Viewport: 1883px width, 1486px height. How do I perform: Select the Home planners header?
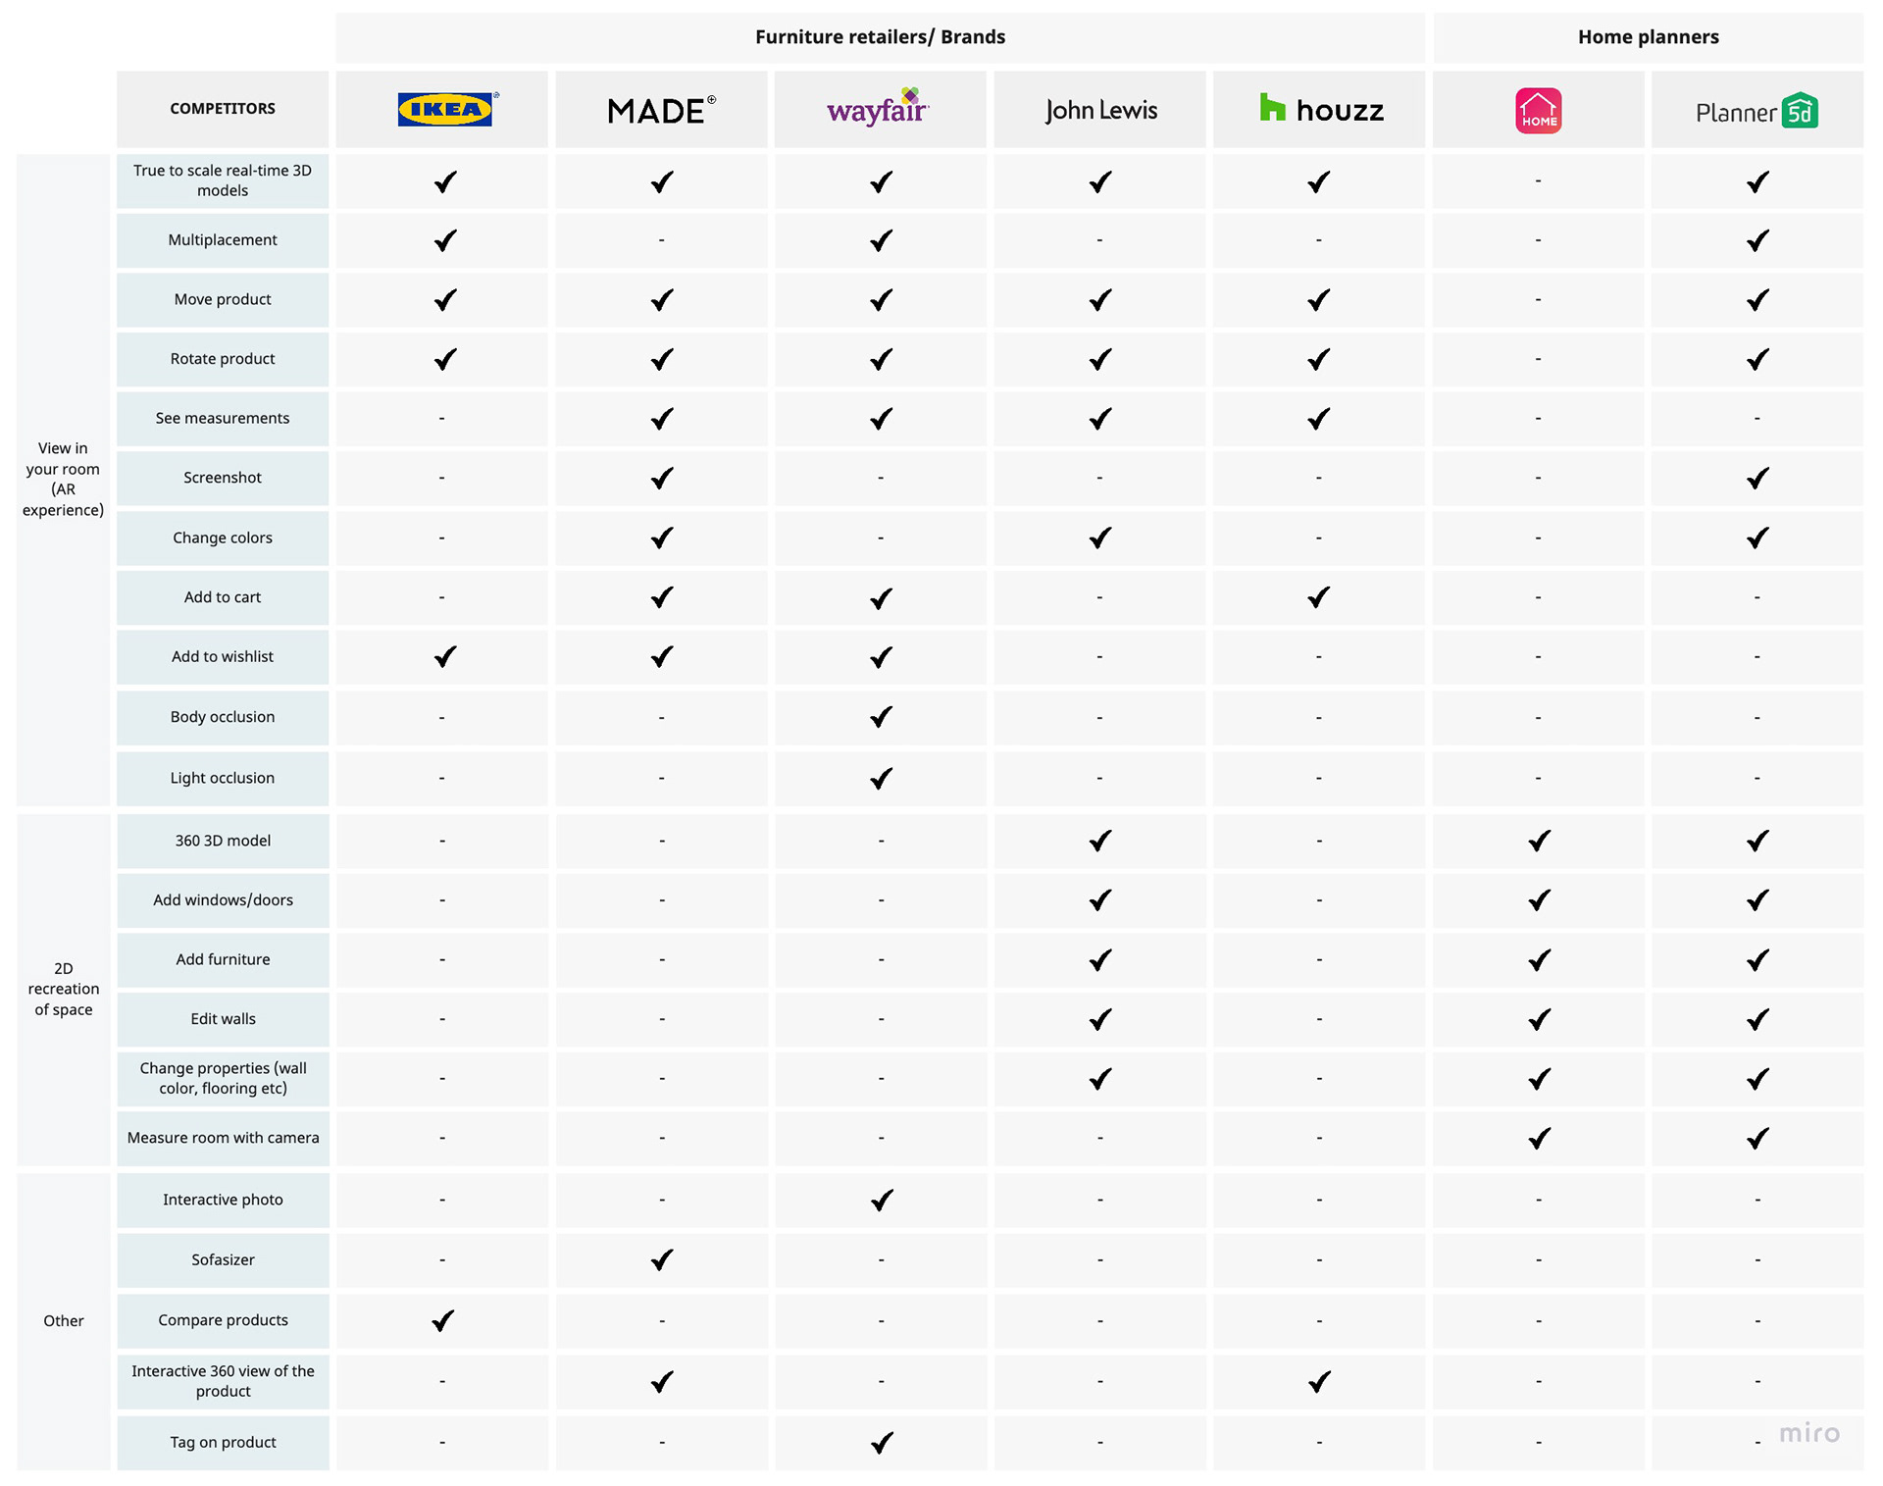(1648, 37)
